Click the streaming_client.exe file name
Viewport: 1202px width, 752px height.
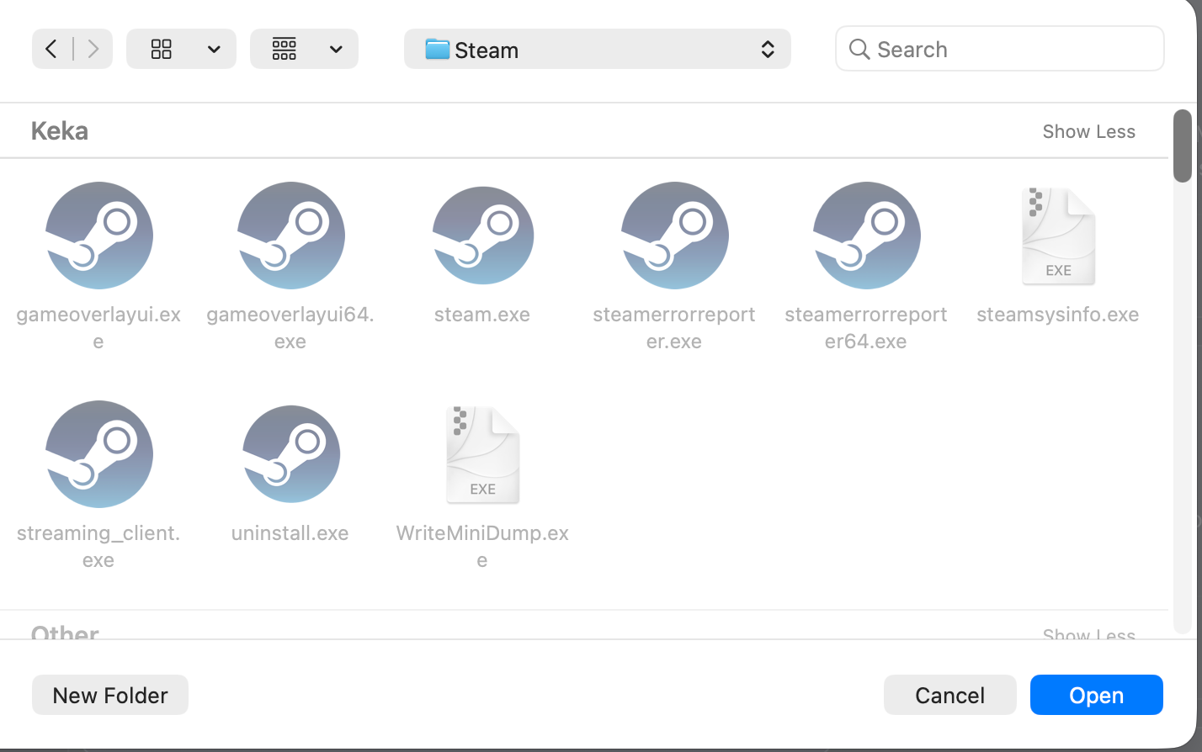tap(99, 547)
